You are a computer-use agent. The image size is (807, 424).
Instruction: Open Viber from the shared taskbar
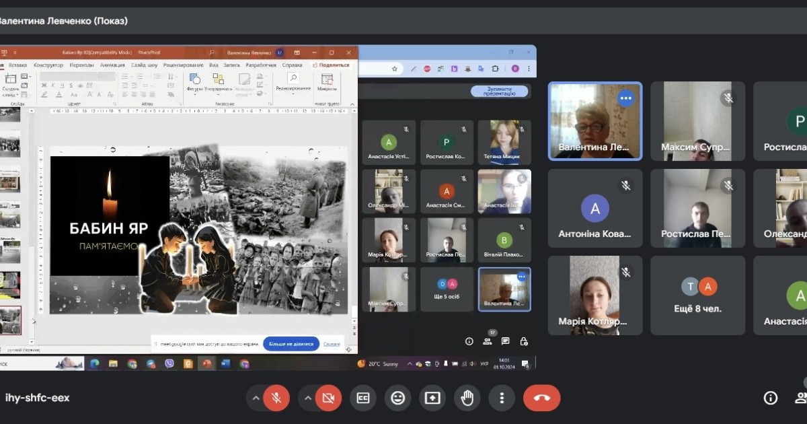click(169, 363)
